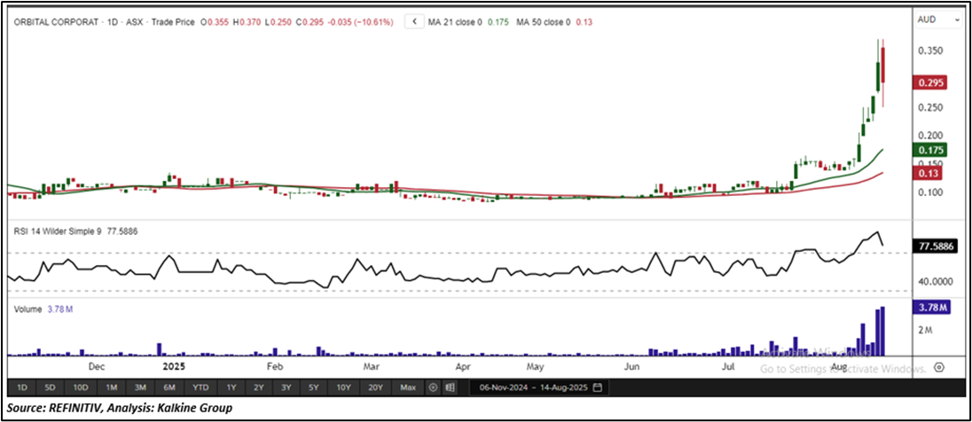Click the Aug label on the time axis
This screenshot has width=972, height=422.
click(839, 367)
